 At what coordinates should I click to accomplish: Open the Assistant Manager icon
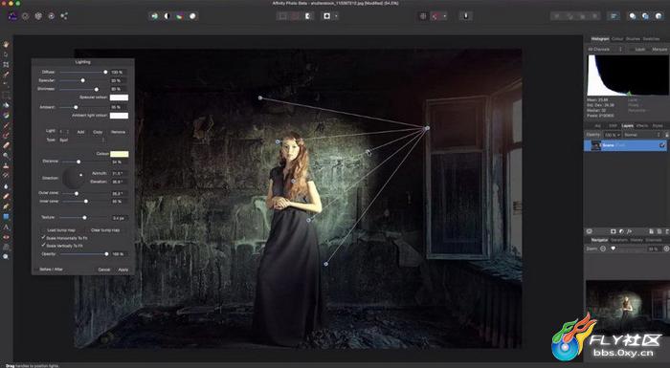[466, 16]
